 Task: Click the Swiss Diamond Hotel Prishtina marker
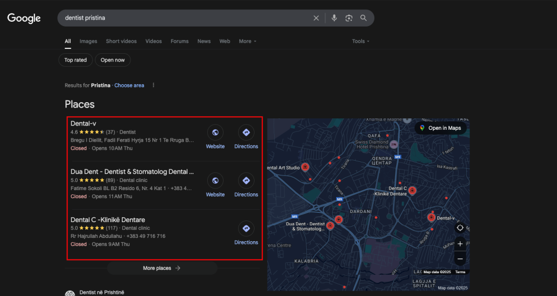pos(394,144)
